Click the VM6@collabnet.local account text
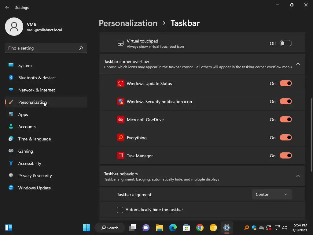The height and width of the screenshot is (235, 313). tap(44, 30)
